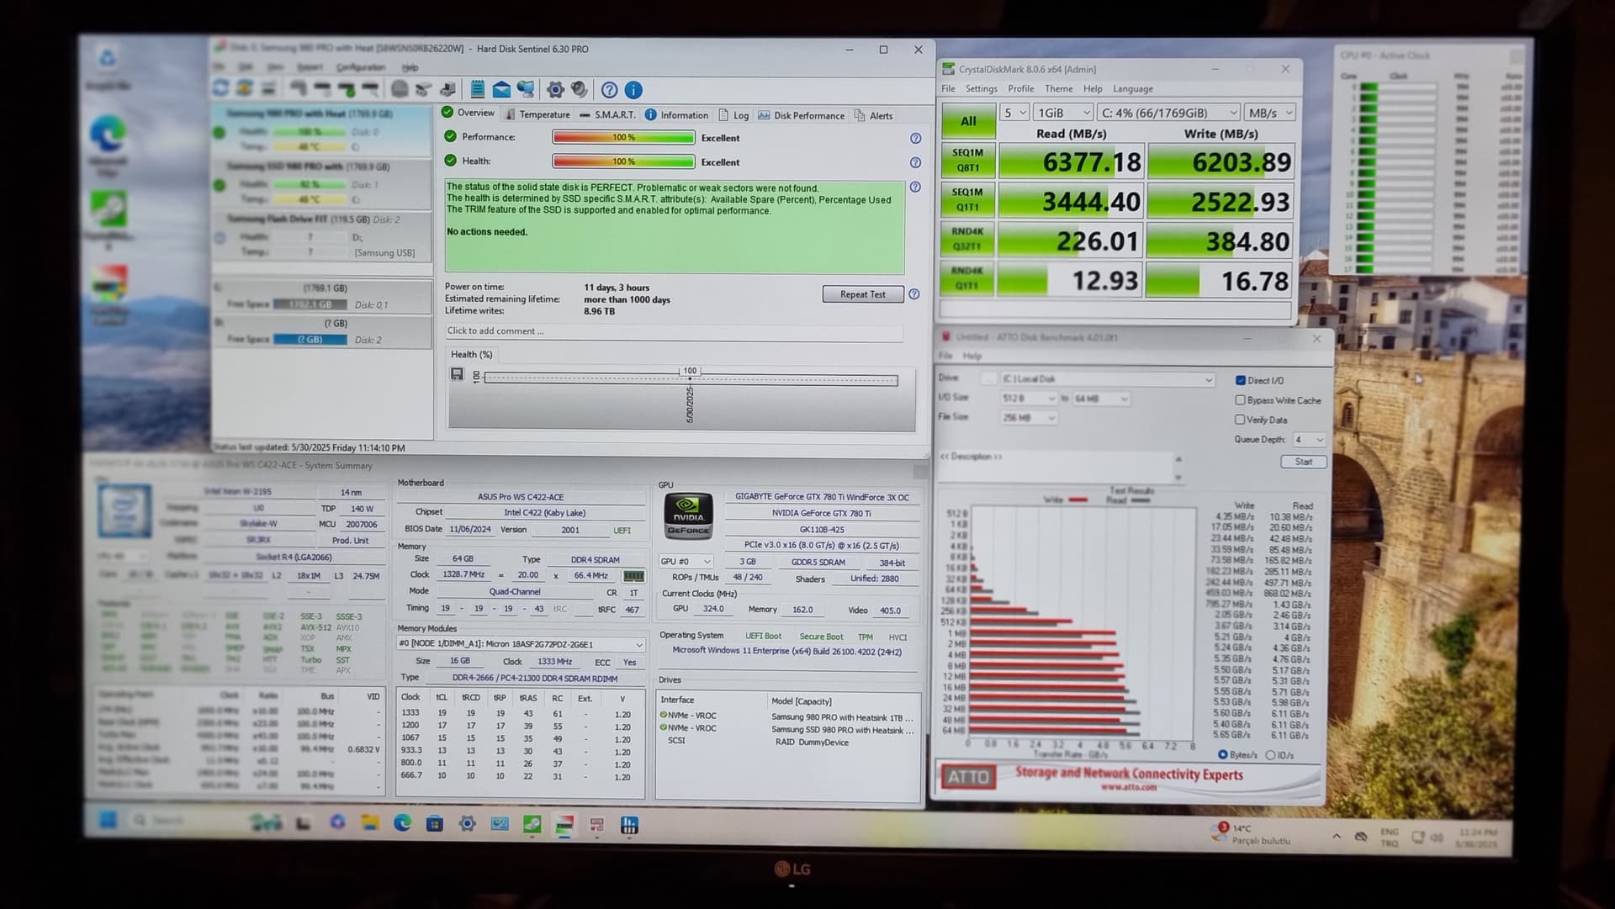Open ATTO I/O Size start dropdown 512 B
This screenshot has width=1615, height=909.
tap(1028, 399)
